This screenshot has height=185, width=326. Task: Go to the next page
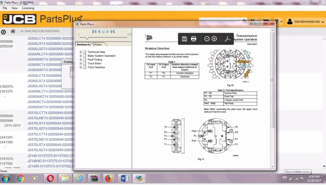pyautogui.click(x=108, y=31)
